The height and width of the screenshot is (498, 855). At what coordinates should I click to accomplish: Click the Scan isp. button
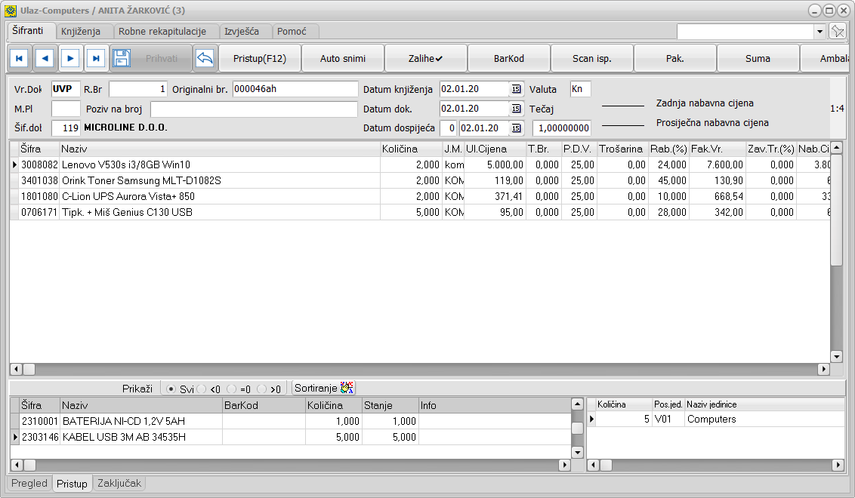click(x=591, y=58)
